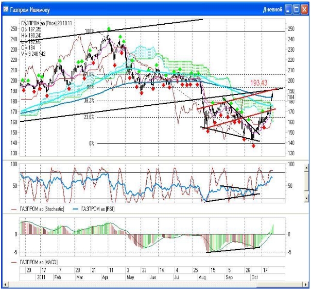Minimize the Газпром Ишимоку chart window
This screenshot has width=311, height=290.
point(288,9)
